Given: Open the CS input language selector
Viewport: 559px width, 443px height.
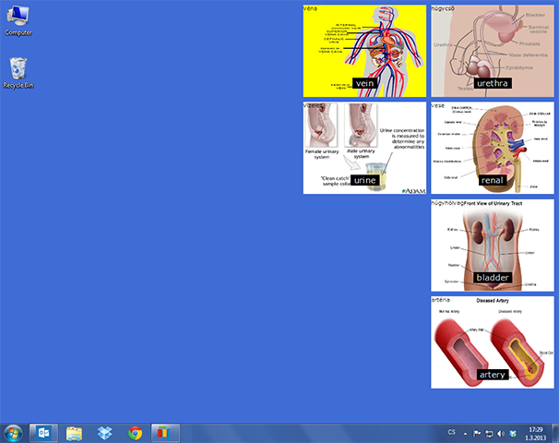Looking at the screenshot, I should [x=451, y=433].
